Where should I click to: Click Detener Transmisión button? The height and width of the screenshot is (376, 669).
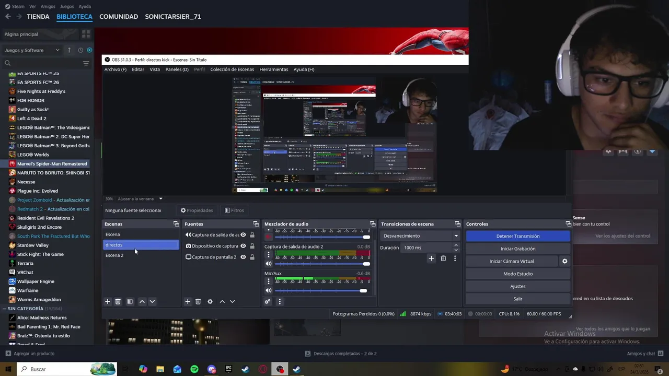coord(518,236)
